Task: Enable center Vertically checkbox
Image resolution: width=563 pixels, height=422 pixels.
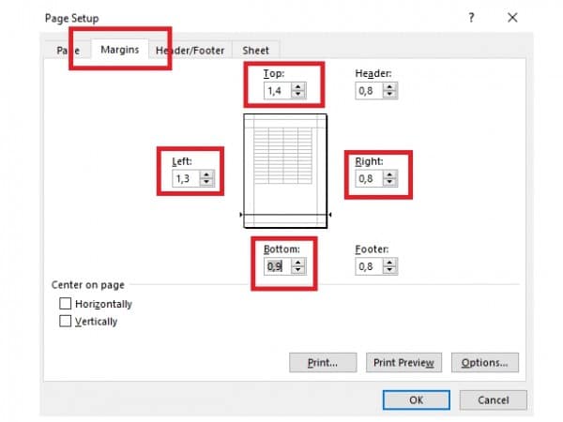Action: tap(65, 321)
